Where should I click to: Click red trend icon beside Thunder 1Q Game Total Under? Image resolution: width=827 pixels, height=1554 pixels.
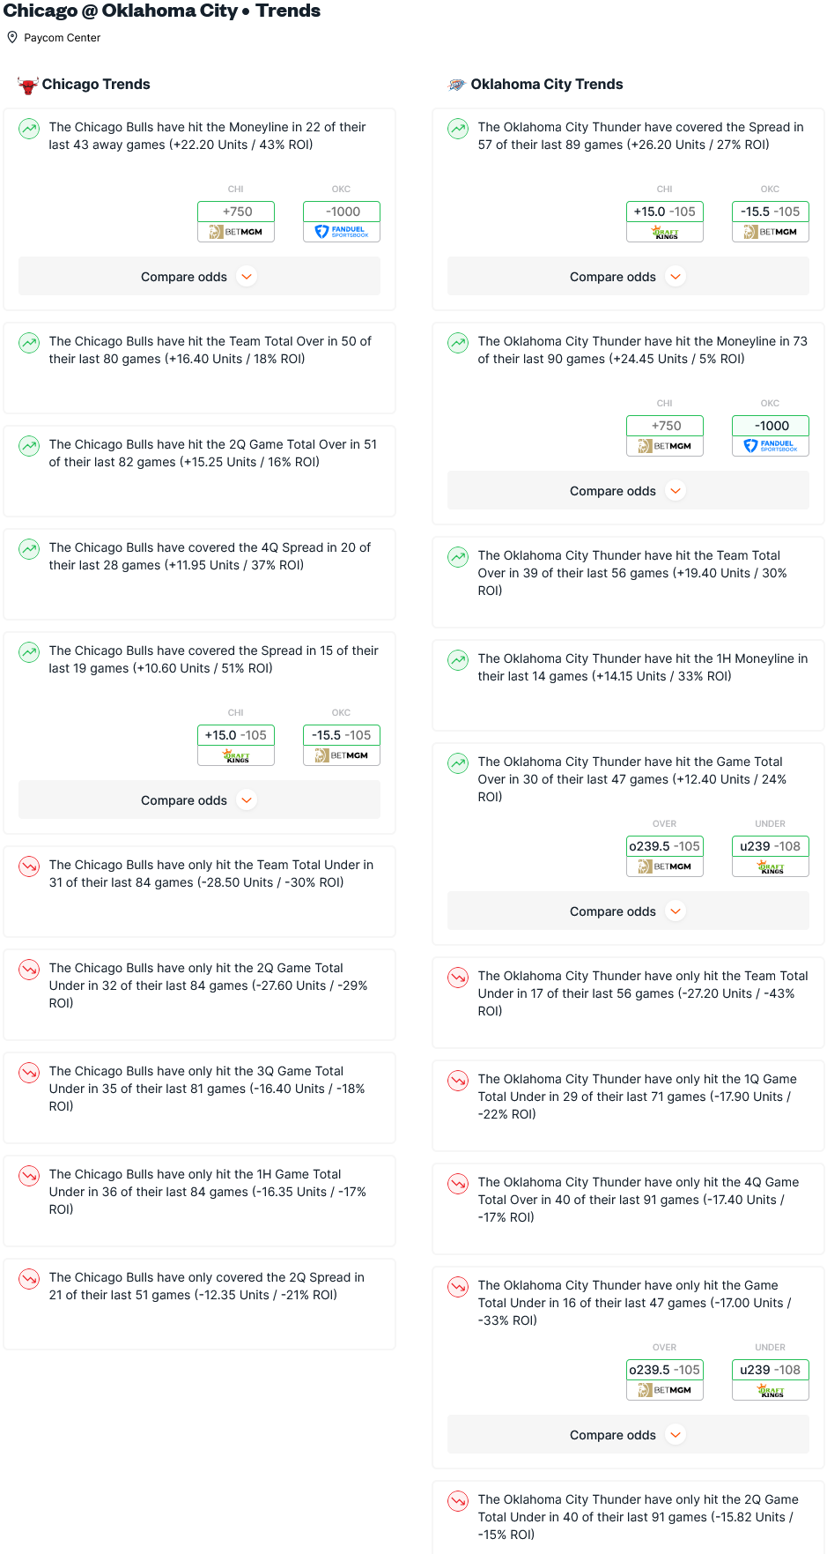coord(458,1081)
